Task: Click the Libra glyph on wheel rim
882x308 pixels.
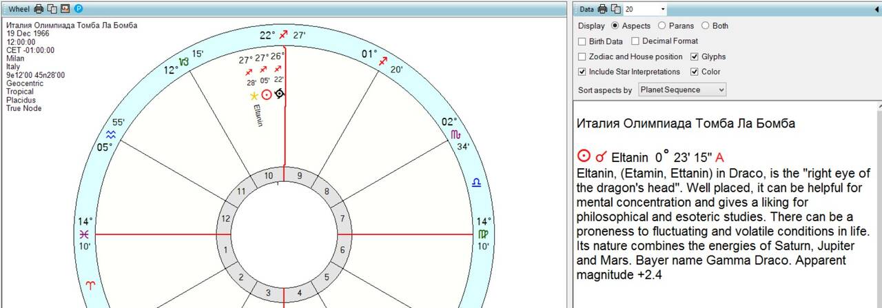Action: pos(477,183)
